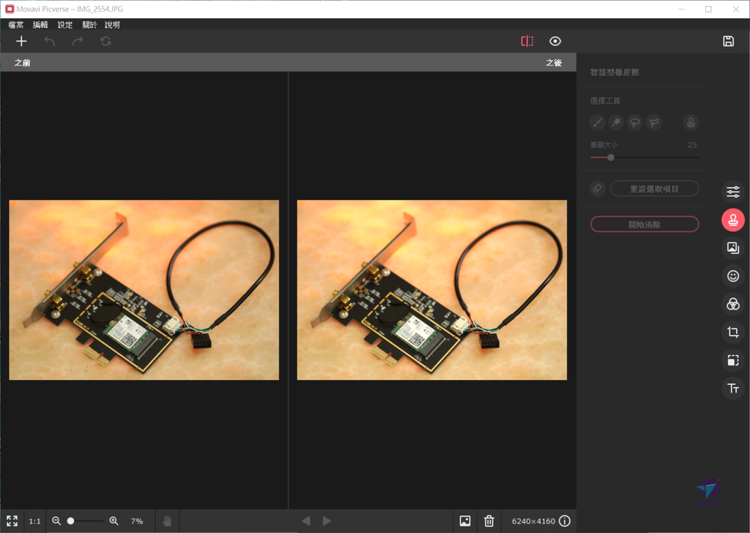Click the zoom in magnifier icon
Screen dimensions: 750x533
pyautogui.click(x=114, y=521)
